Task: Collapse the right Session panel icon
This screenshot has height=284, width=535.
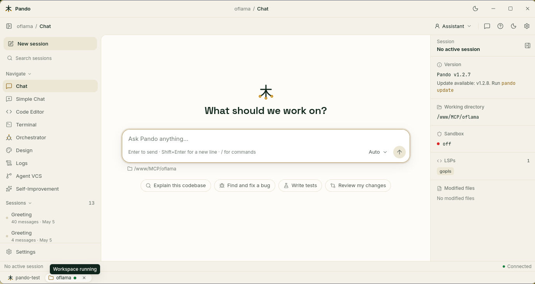Action: tap(528, 46)
